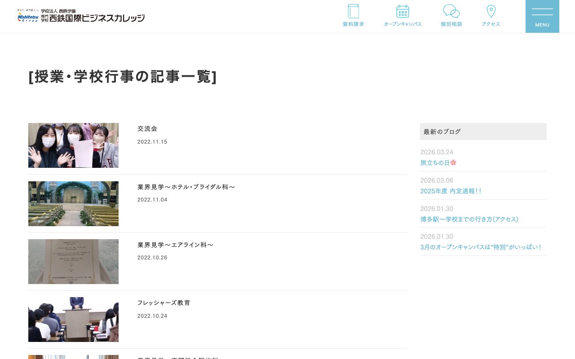Open the hamburger MENU navigation

(542, 16)
